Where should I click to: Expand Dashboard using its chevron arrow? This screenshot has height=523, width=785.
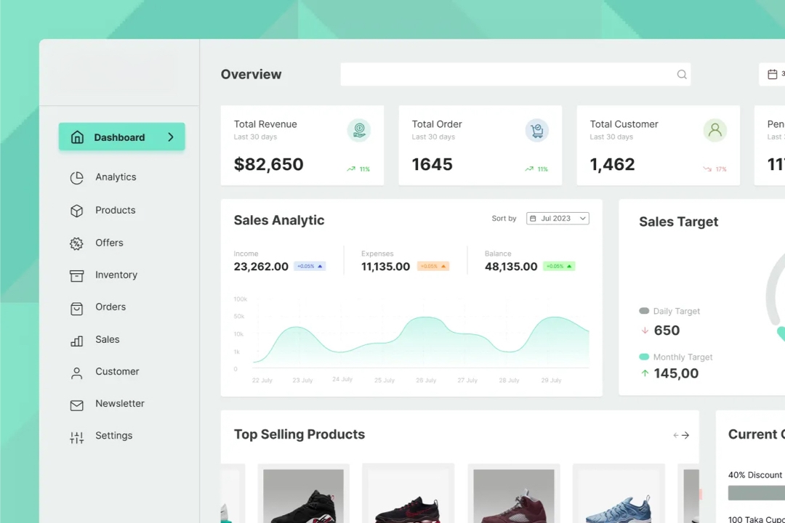pos(171,137)
